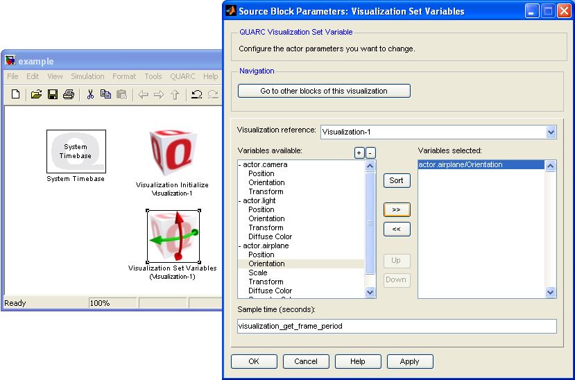Collapse all with the minus button

[370, 153]
